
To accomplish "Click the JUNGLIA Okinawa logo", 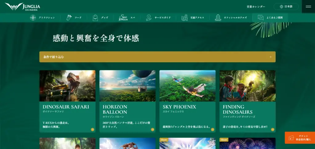I will [x=22, y=6].
